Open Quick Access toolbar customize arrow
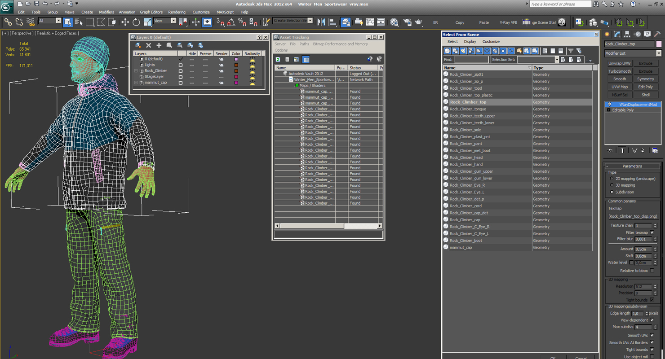Screen dimensions: 665x359 coord(77,4)
